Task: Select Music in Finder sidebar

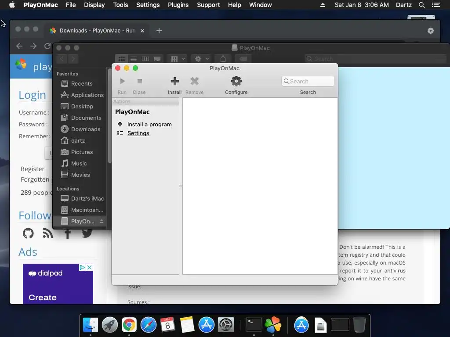Action: point(73,163)
